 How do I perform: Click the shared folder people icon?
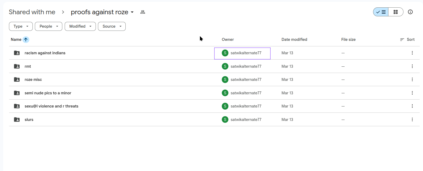[143, 12]
